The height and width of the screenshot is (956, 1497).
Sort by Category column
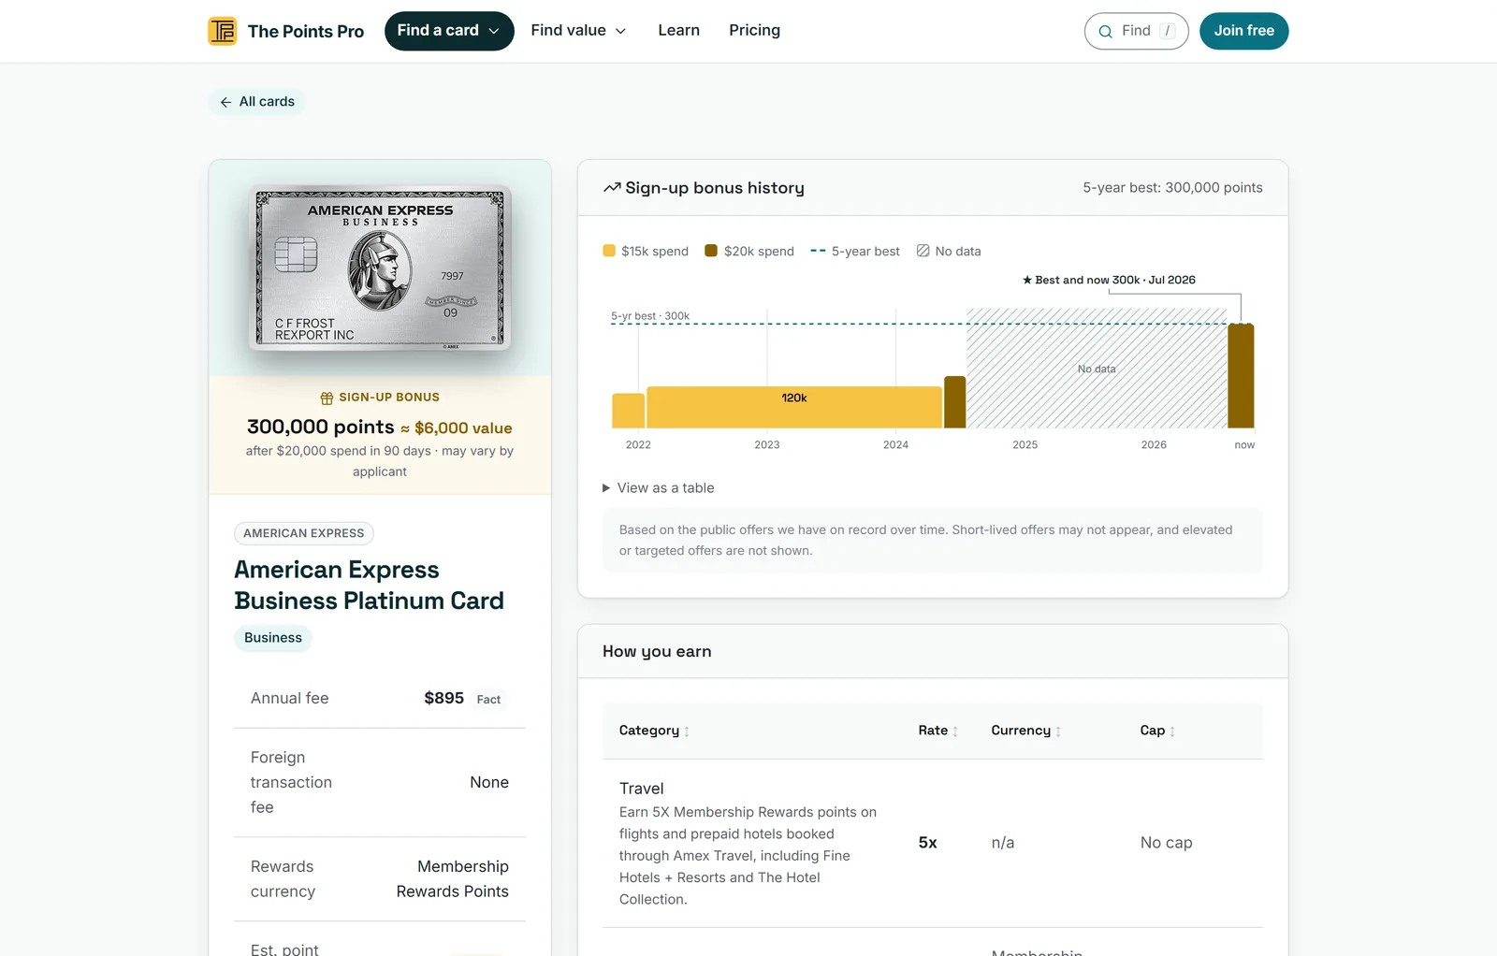654,731
